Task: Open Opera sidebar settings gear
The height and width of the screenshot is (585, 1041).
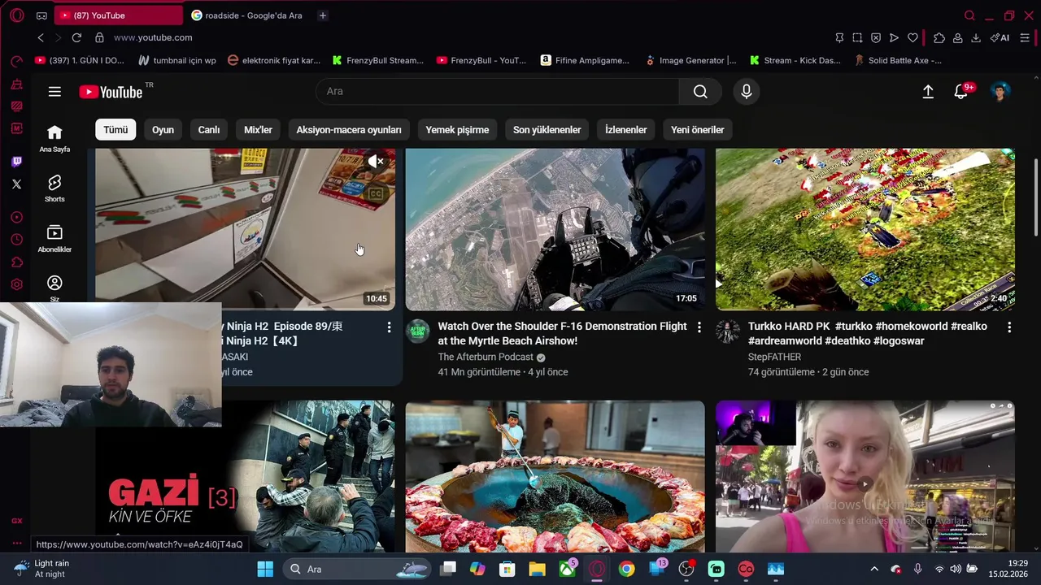Action: pyautogui.click(x=16, y=284)
